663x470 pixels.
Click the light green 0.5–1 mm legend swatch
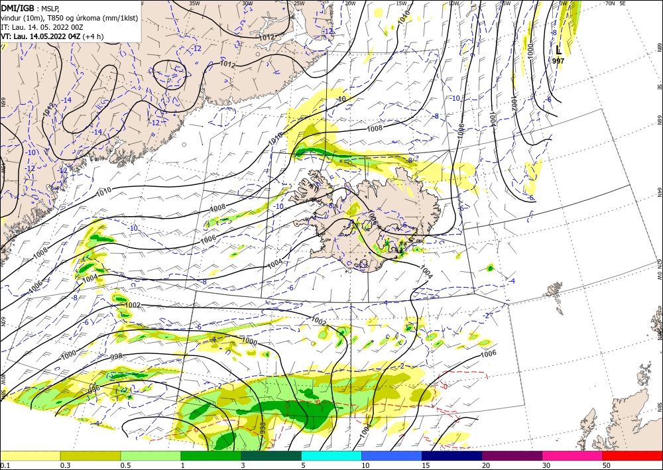click(x=151, y=455)
